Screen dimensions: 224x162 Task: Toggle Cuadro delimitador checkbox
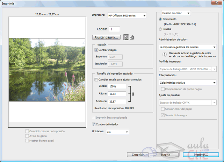pos(94,124)
